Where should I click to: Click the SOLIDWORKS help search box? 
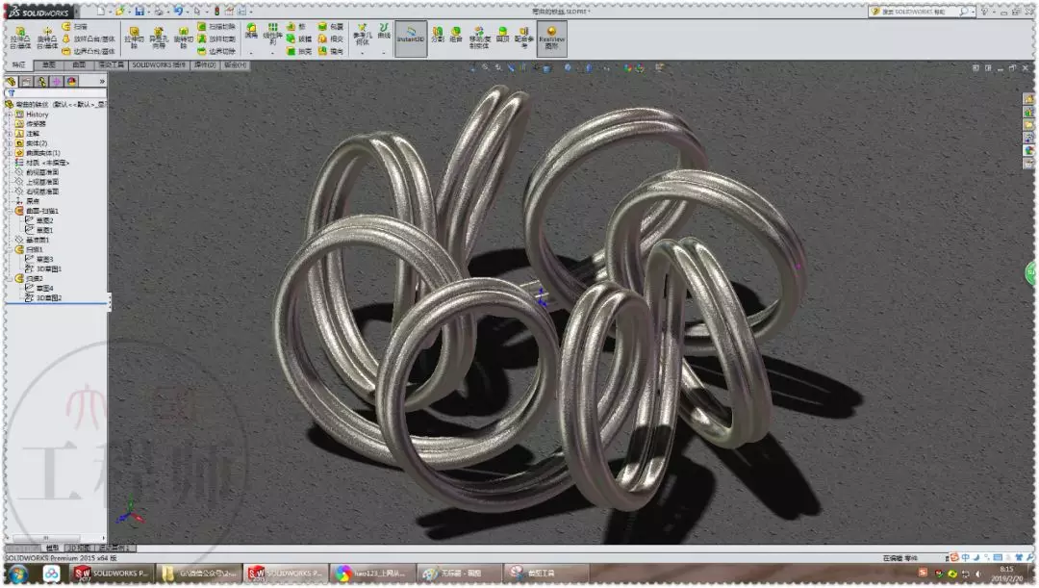[x=920, y=12]
